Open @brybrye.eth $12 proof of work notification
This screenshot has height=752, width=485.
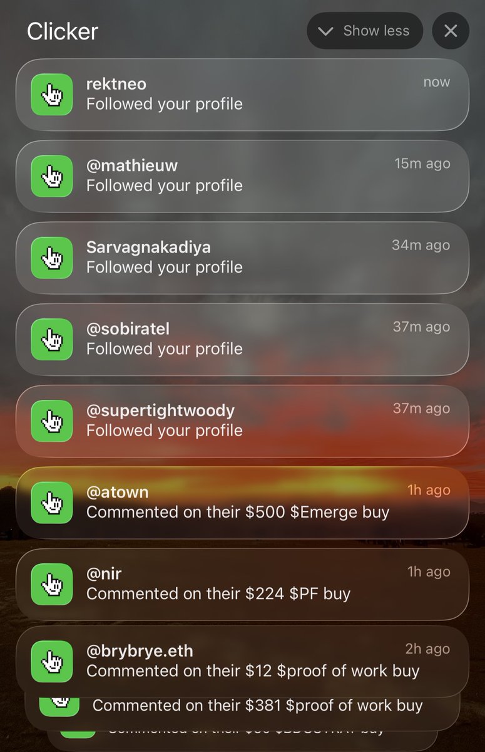coord(242,661)
